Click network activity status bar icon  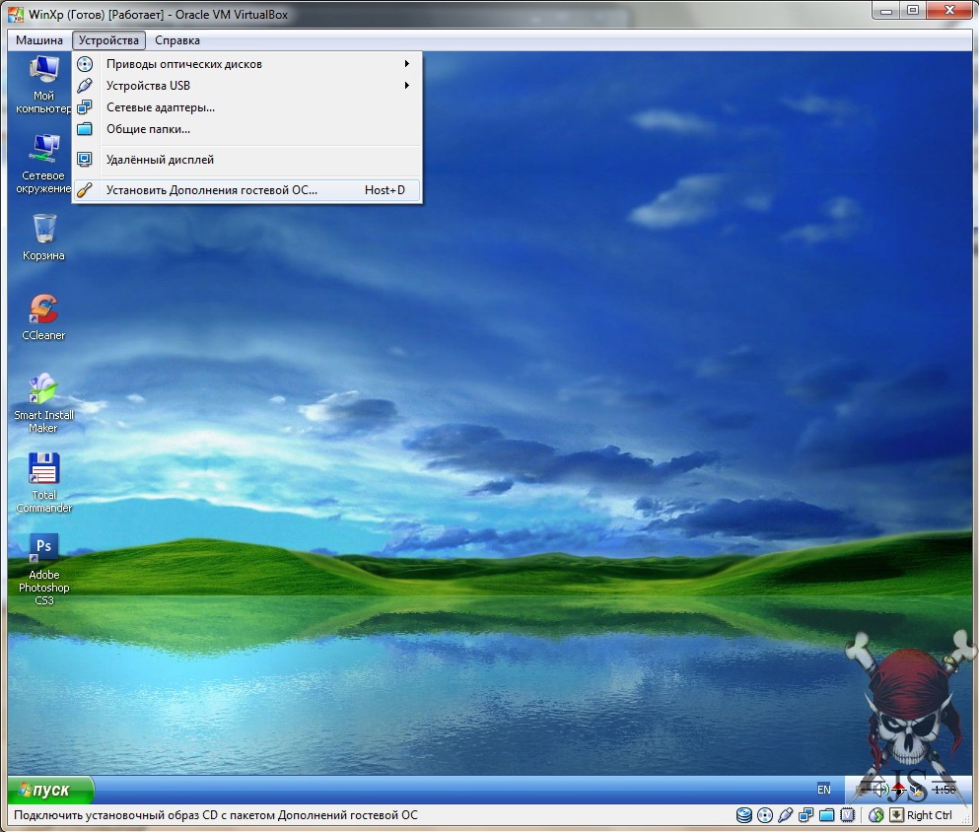pyautogui.click(x=806, y=815)
